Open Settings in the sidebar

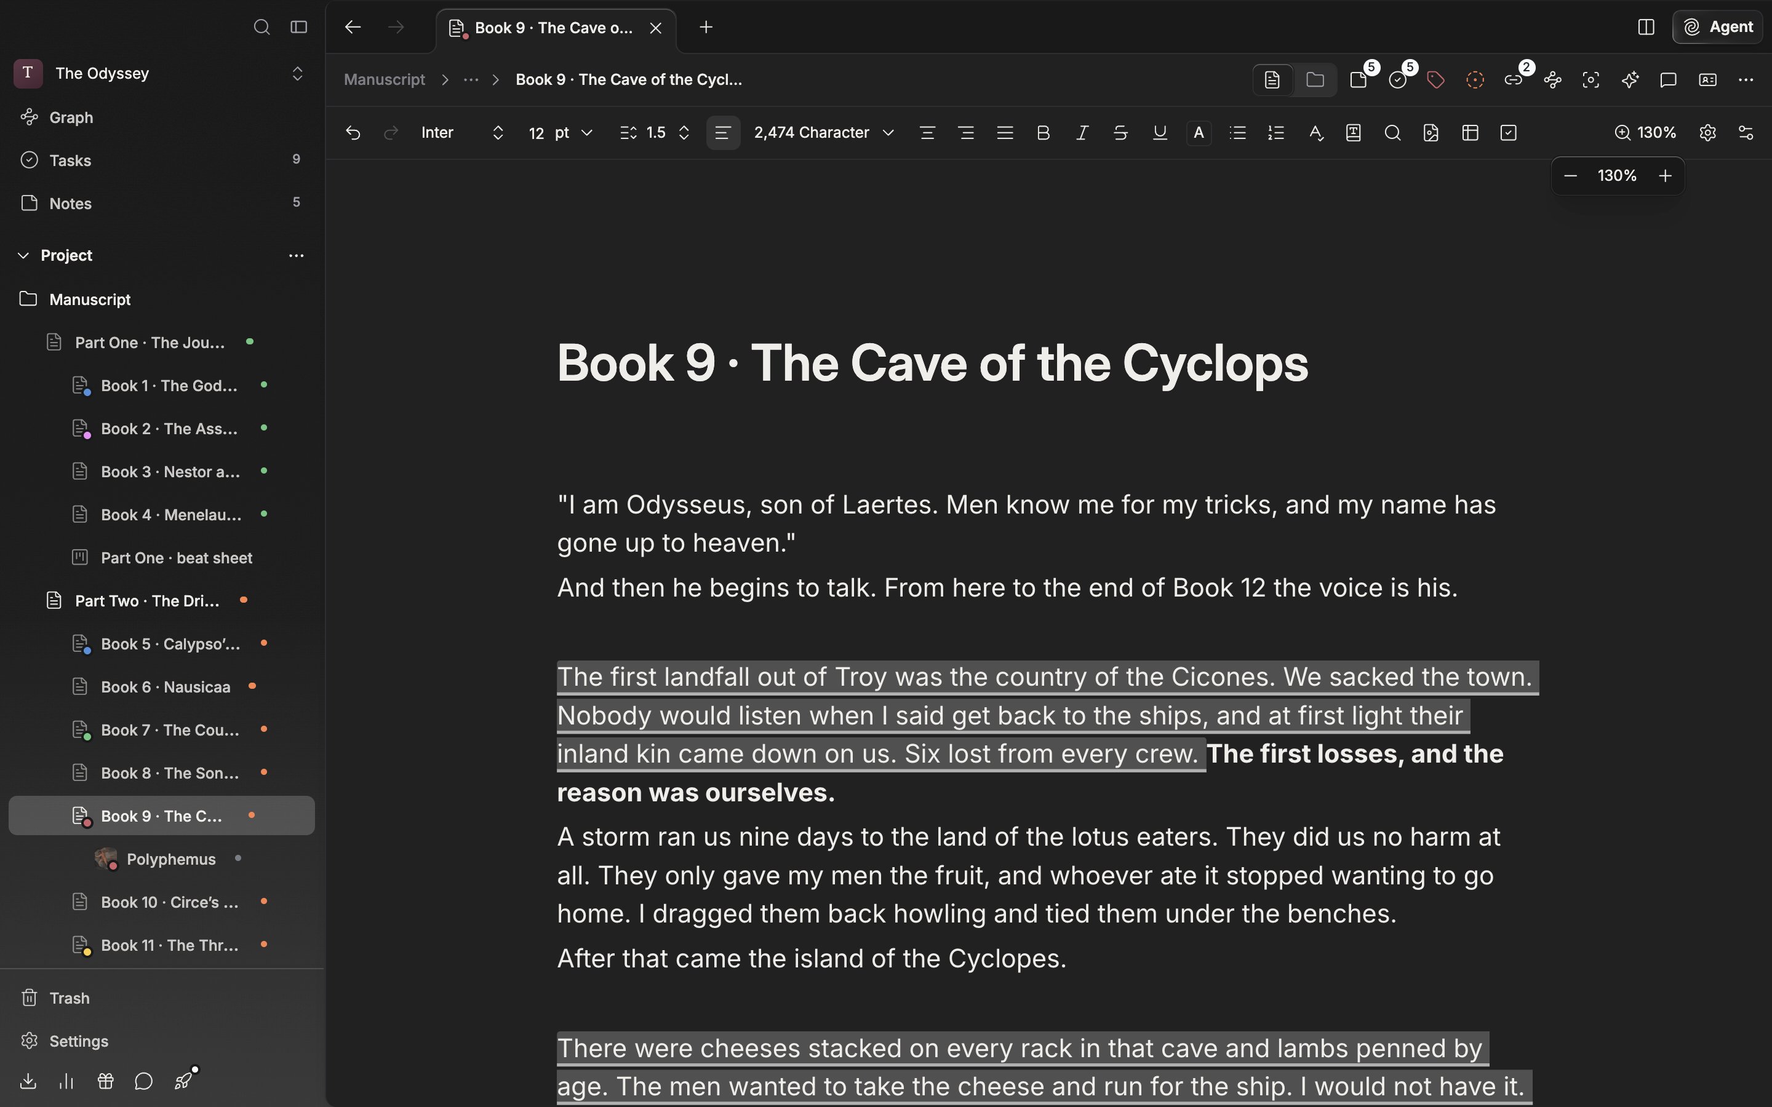coord(161,1041)
